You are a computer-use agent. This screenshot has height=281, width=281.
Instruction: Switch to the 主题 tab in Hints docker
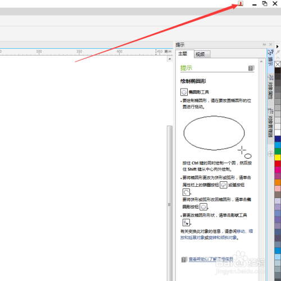[x=183, y=54]
